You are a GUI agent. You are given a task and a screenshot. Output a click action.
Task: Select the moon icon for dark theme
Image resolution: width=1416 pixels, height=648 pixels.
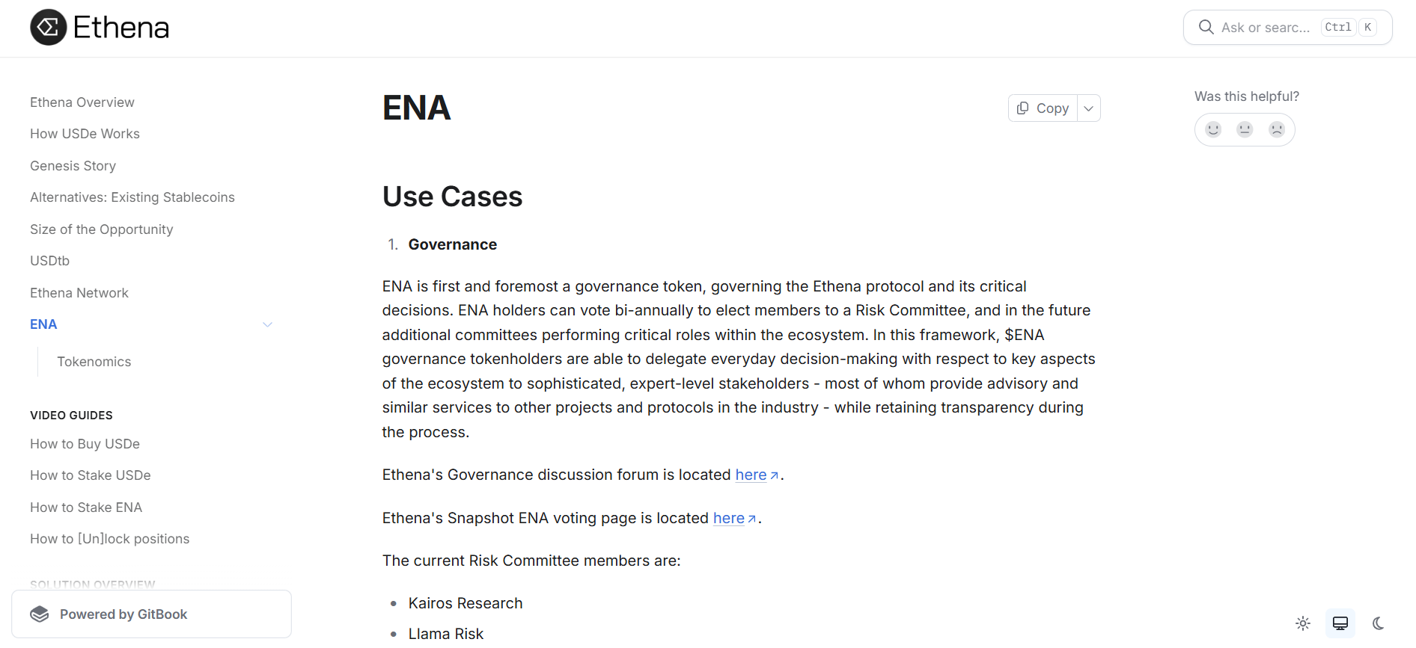pos(1379,623)
